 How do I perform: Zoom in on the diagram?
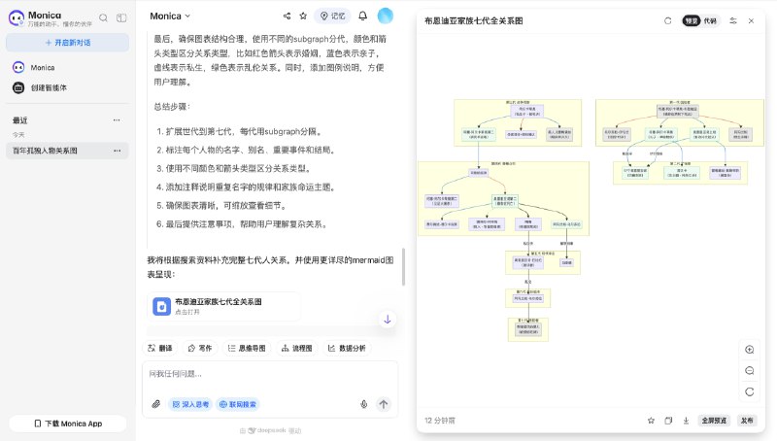click(x=750, y=350)
